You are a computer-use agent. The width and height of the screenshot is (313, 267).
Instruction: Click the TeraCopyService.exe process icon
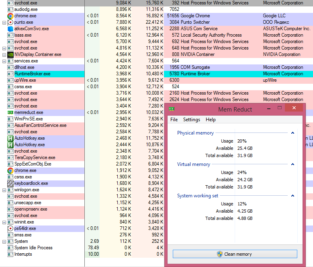click(x=10, y=158)
